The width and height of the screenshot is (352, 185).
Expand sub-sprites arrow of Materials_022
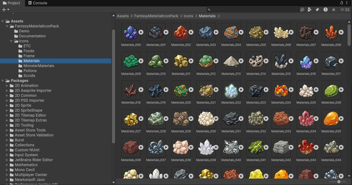pos(241,90)
